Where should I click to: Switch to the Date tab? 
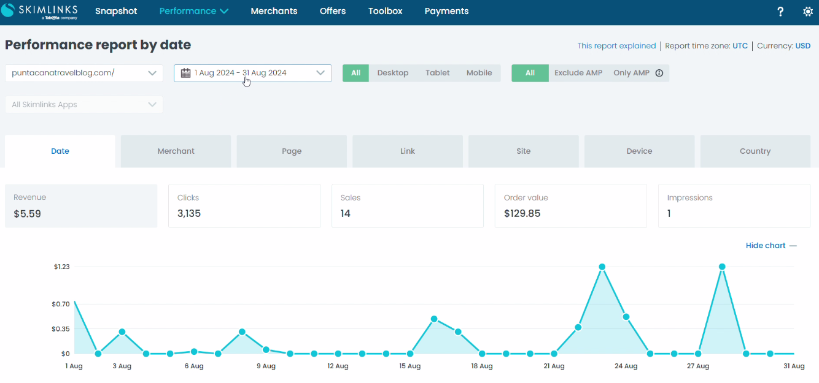pyautogui.click(x=60, y=151)
